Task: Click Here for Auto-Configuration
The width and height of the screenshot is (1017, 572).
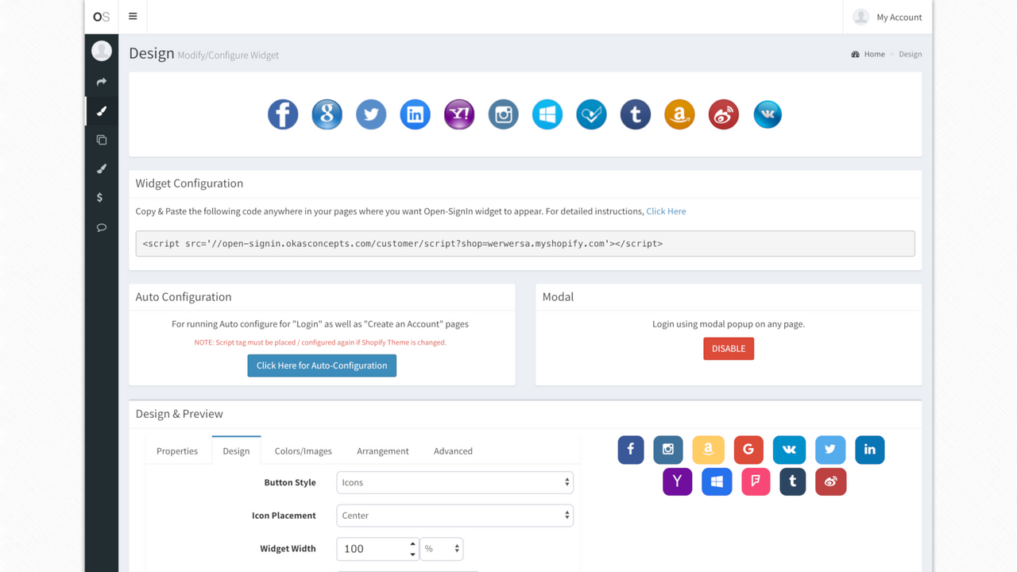Action: (x=321, y=365)
